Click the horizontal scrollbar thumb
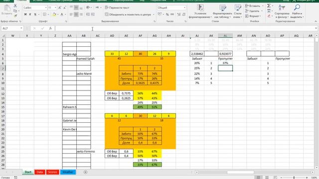 pyautogui.click(x=240, y=173)
